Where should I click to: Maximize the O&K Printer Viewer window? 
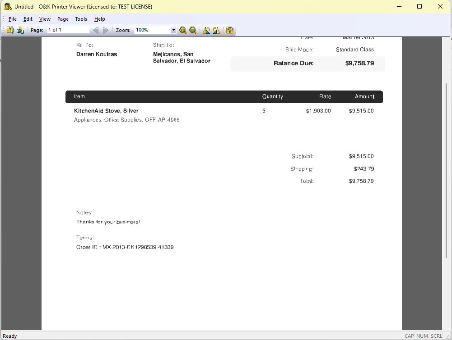419,6
